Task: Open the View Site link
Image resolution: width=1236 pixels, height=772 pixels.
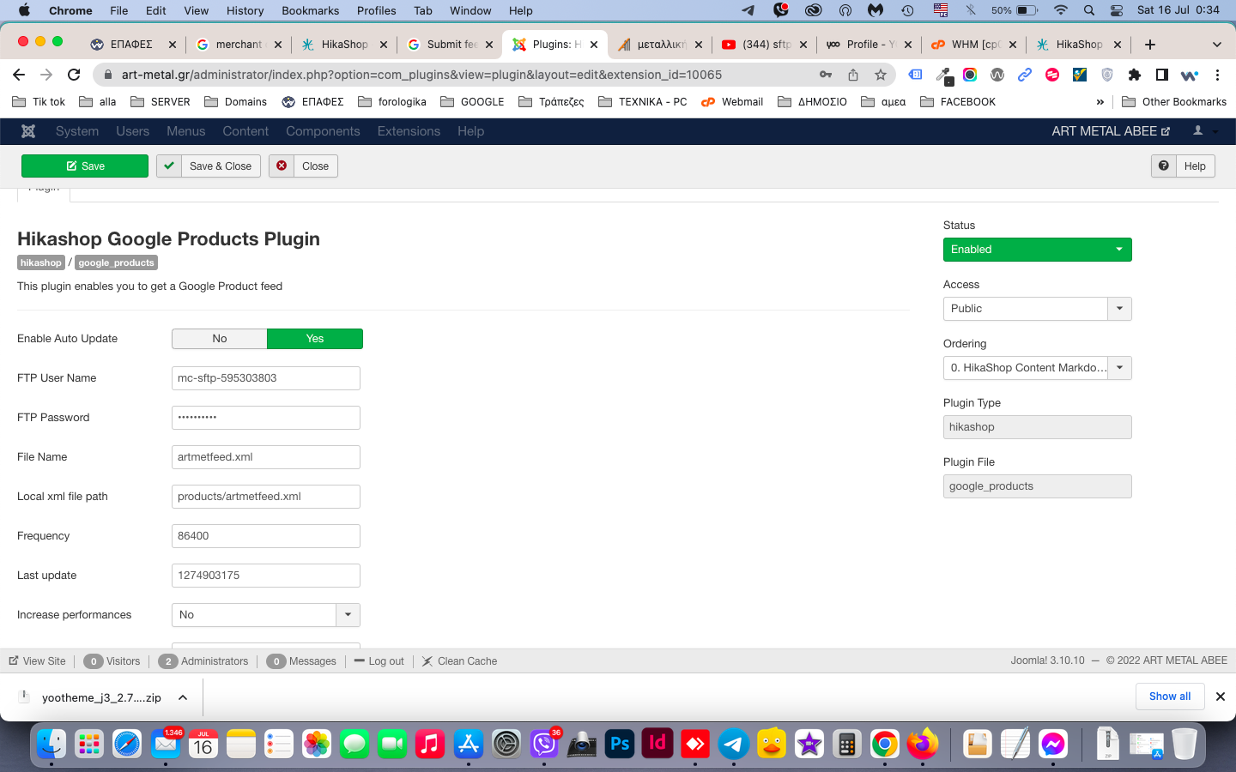Action: click(x=37, y=661)
